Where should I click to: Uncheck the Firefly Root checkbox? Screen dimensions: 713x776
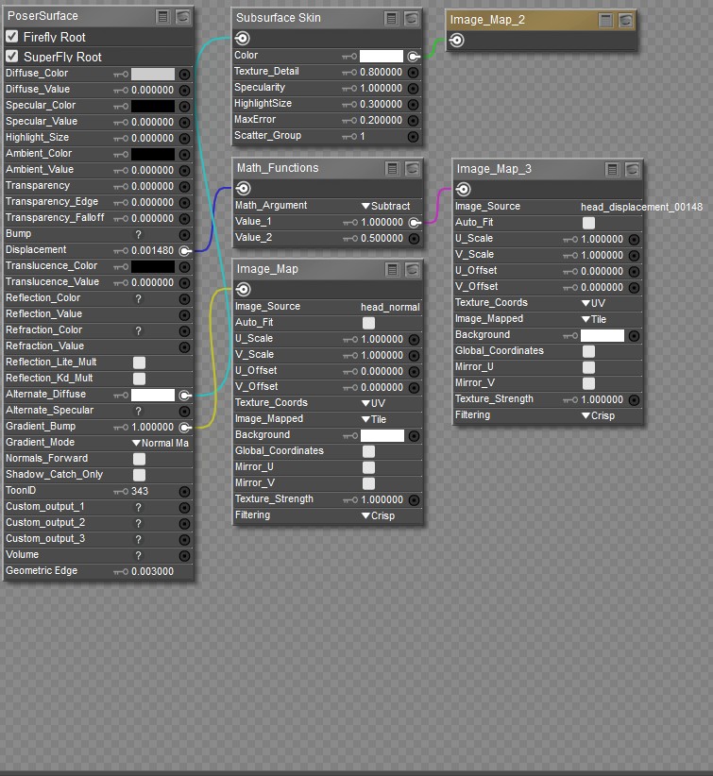click(x=12, y=37)
